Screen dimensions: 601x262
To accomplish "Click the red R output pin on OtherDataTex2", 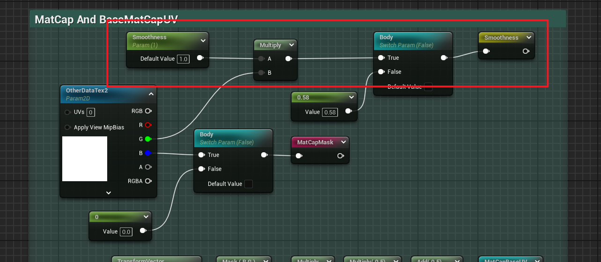I will [x=148, y=125].
